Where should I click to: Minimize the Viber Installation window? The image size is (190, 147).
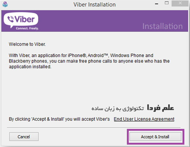[x=157, y=4]
